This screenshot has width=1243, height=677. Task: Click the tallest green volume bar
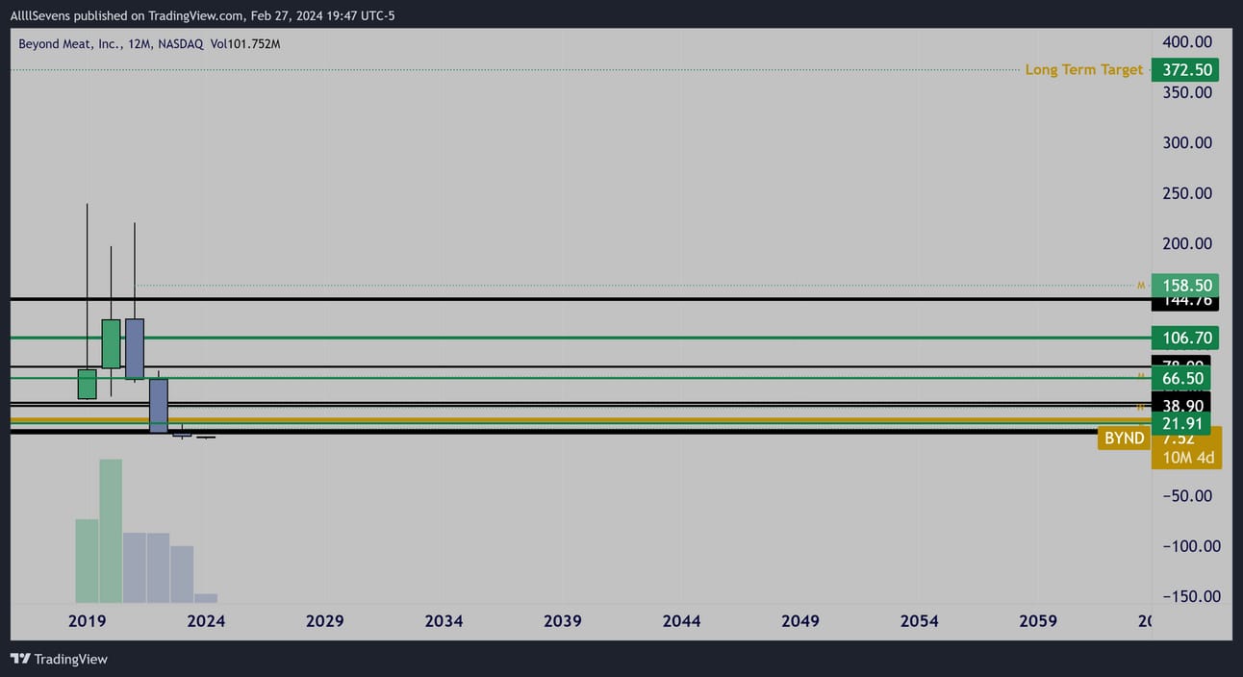(111, 531)
